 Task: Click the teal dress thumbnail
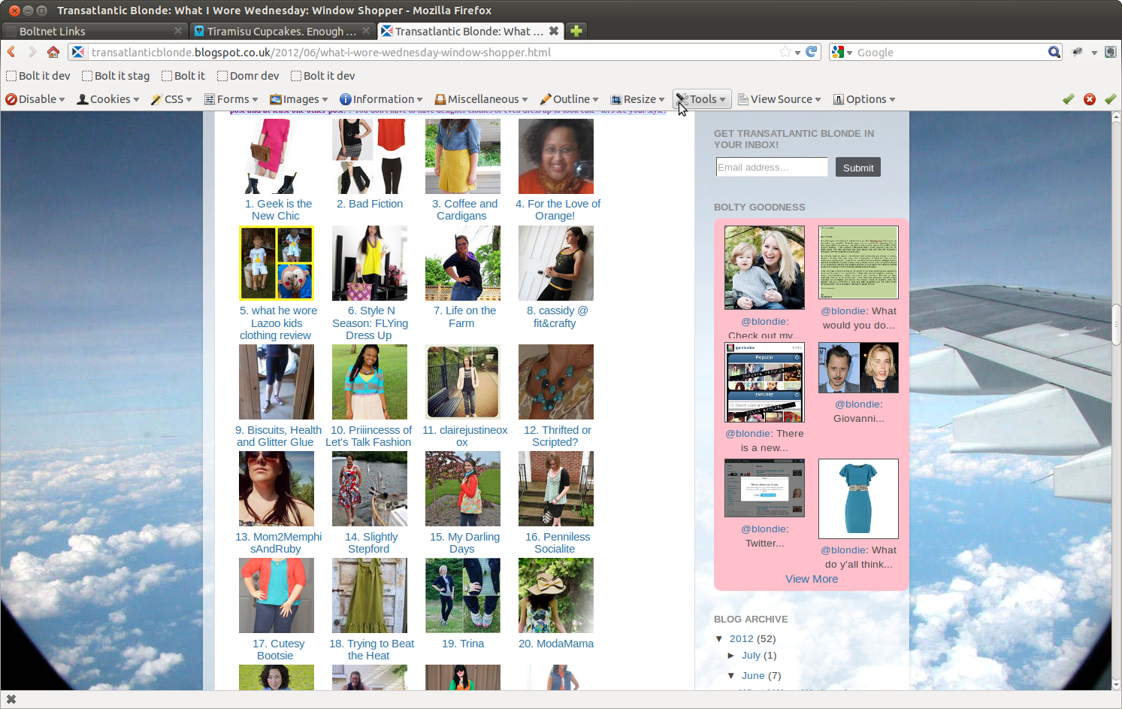pyautogui.click(x=858, y=498)
